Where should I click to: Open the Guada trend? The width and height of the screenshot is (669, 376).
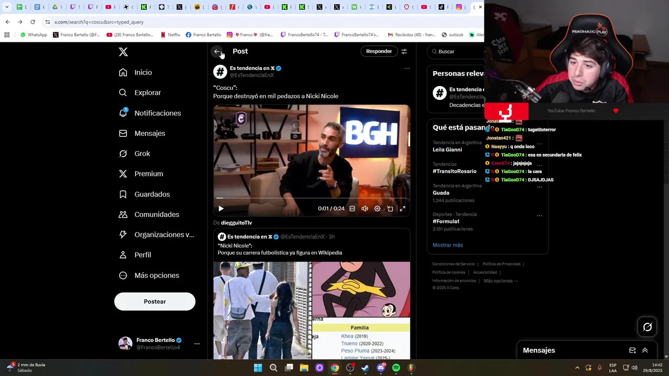(441, 193)
